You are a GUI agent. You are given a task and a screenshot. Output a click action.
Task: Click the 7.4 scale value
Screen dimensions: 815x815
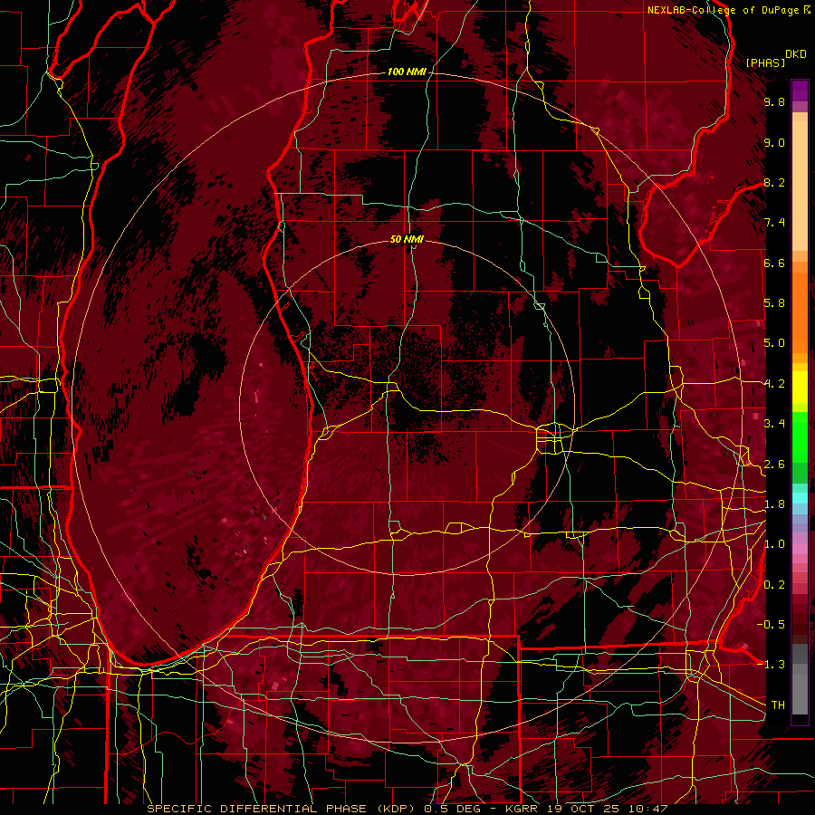click(774, 223)
